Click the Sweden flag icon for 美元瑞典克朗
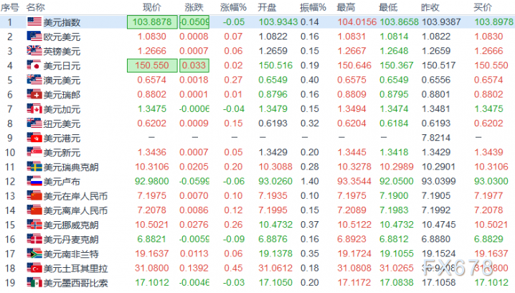Image resolution: width=515 pixels, height=293 pixels. point(34,167)
